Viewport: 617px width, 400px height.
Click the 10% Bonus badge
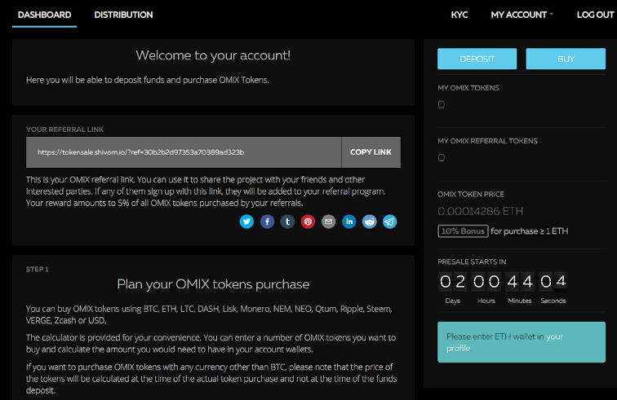point(463,231)
